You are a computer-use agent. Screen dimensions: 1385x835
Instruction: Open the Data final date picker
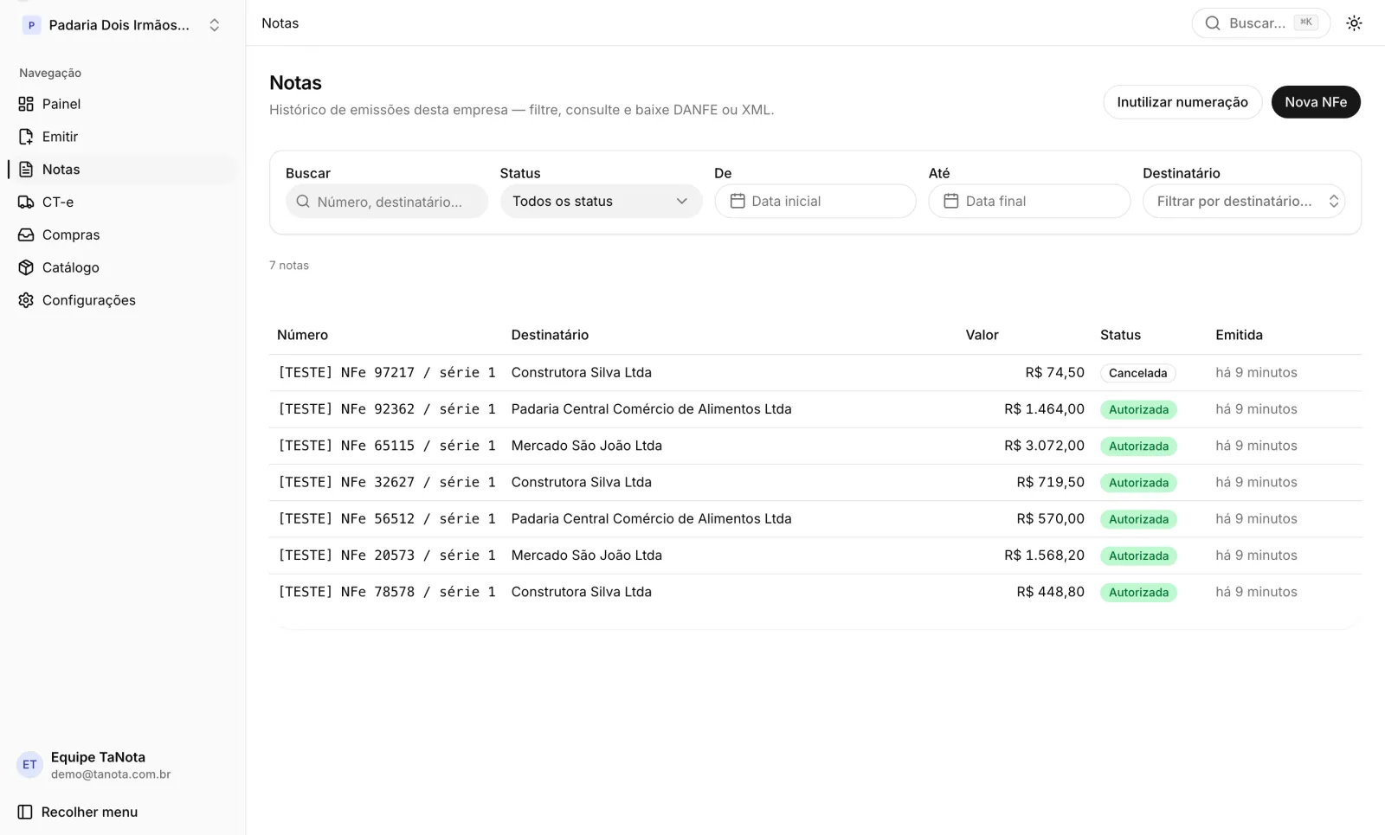click(1029, 202)
